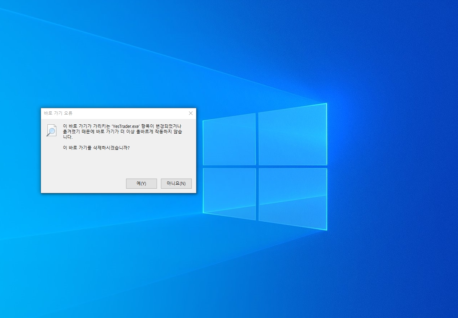Click empty title bar space left of X
The image size is (458, 318).
(144, 113)
